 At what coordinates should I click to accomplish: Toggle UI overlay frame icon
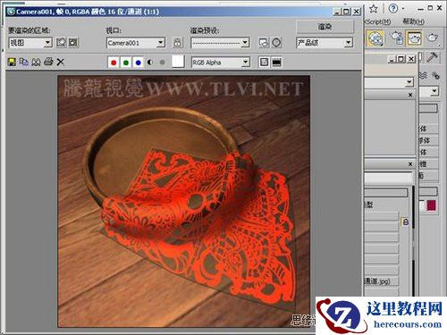tap(264, 62)
